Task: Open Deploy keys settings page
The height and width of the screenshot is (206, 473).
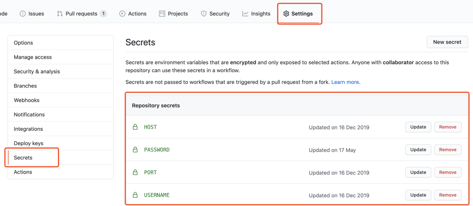Action: click(28, 143)
